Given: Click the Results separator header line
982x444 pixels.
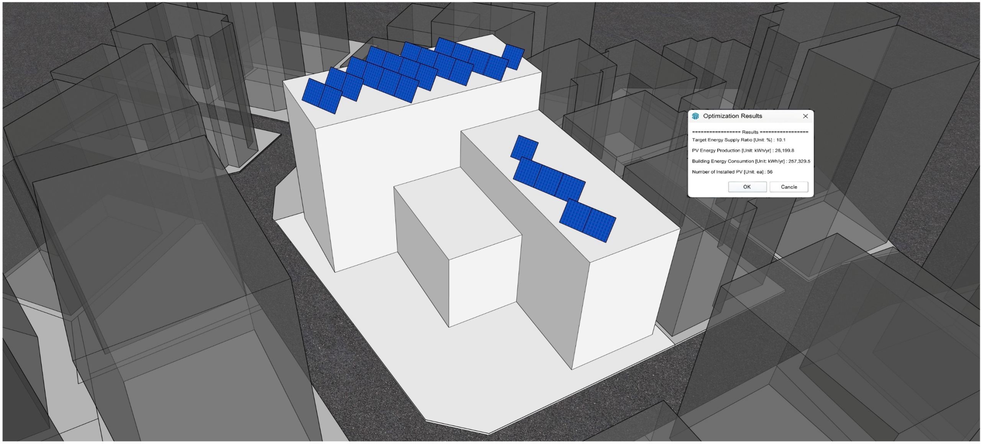Looking at the screenshot, I should tap(750, 132).
